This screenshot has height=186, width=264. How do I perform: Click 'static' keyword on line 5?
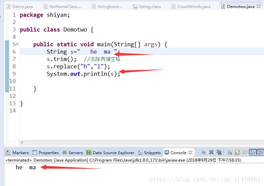67,44
